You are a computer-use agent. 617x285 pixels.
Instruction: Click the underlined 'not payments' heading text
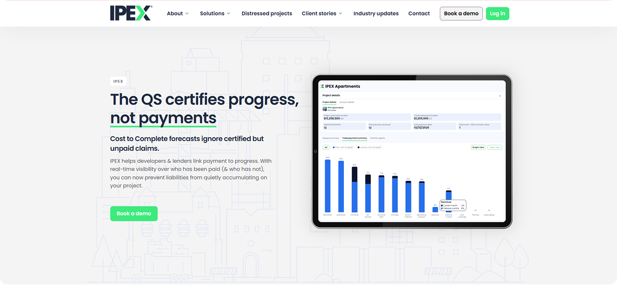click(163, 118)
